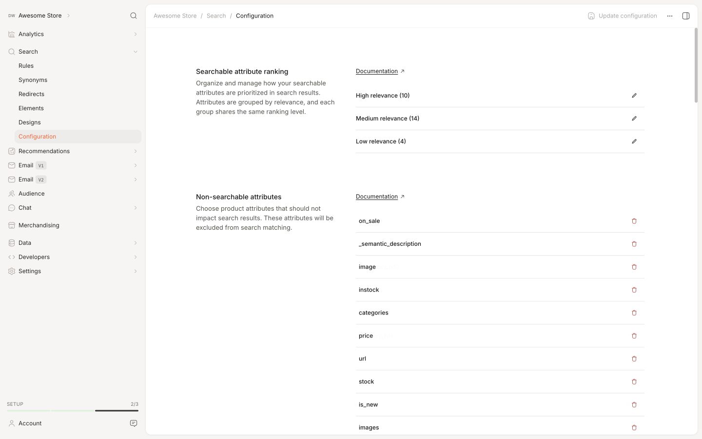
Task: Open the sidebar search icon
Action: pyautogui.click(x=134, y=16)
